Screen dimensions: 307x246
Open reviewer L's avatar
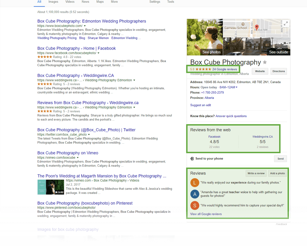point(195,183)
